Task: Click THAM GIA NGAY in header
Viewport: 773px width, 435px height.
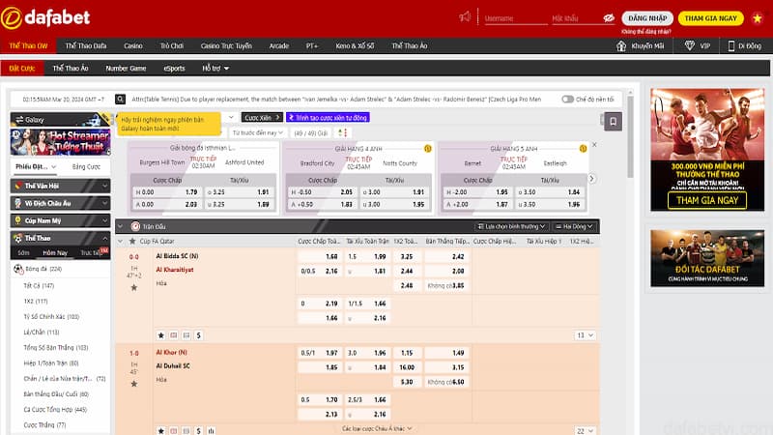Action: pyautogui.click(x=710, y=17)
